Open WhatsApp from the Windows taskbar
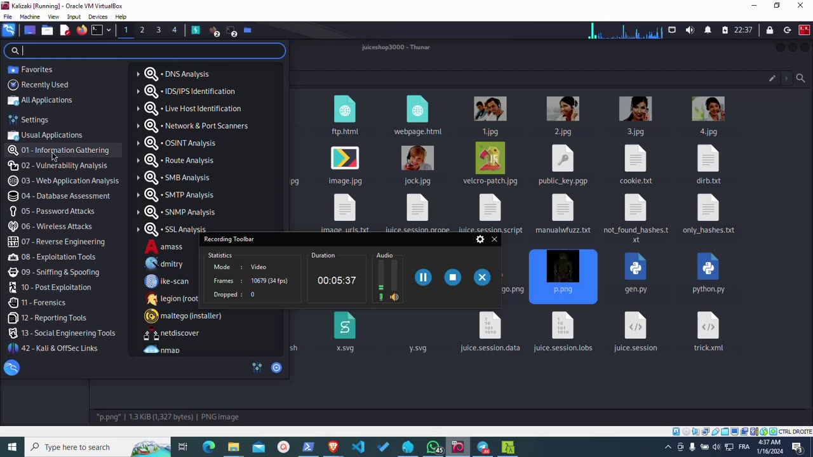The width and height of the screenshot is (813, 457). [x=433, y=447]
